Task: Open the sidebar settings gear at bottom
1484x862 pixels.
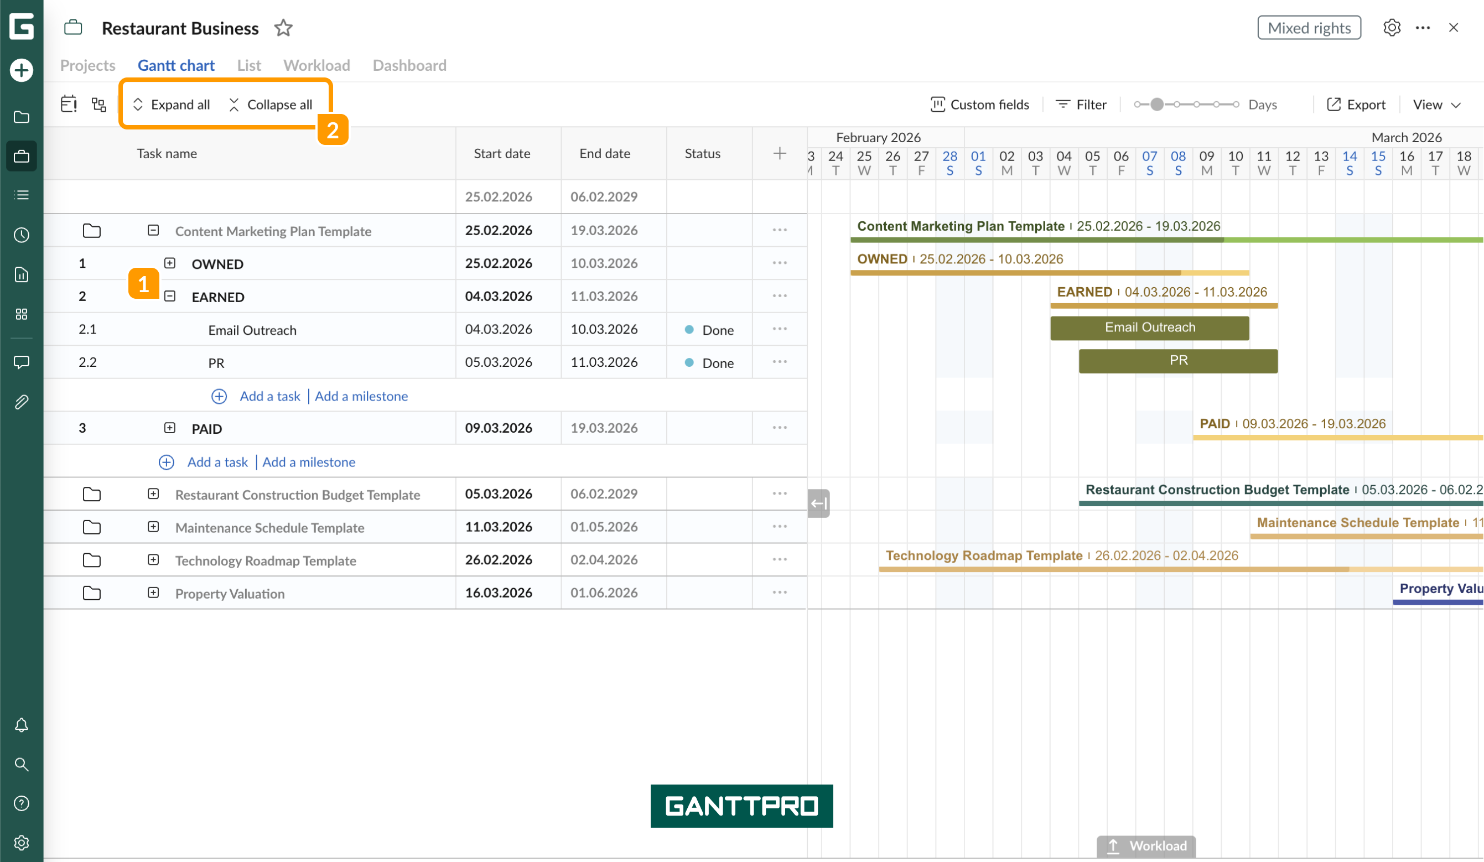Action: [x=21, y=843]
